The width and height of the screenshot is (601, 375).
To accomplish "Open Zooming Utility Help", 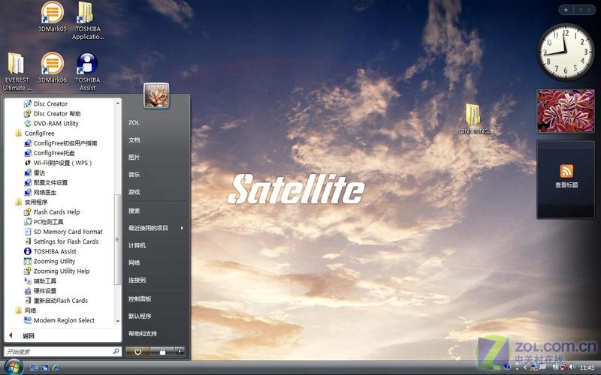I will (x=57, y=271).
